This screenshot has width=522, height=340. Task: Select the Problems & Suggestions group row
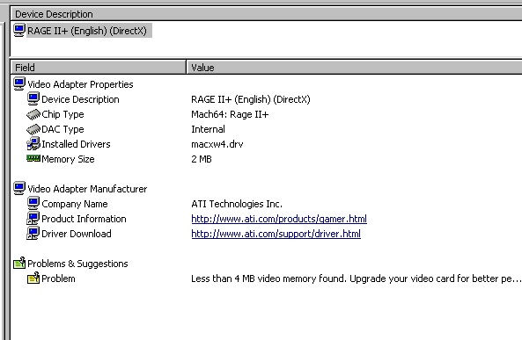point(77,264)
